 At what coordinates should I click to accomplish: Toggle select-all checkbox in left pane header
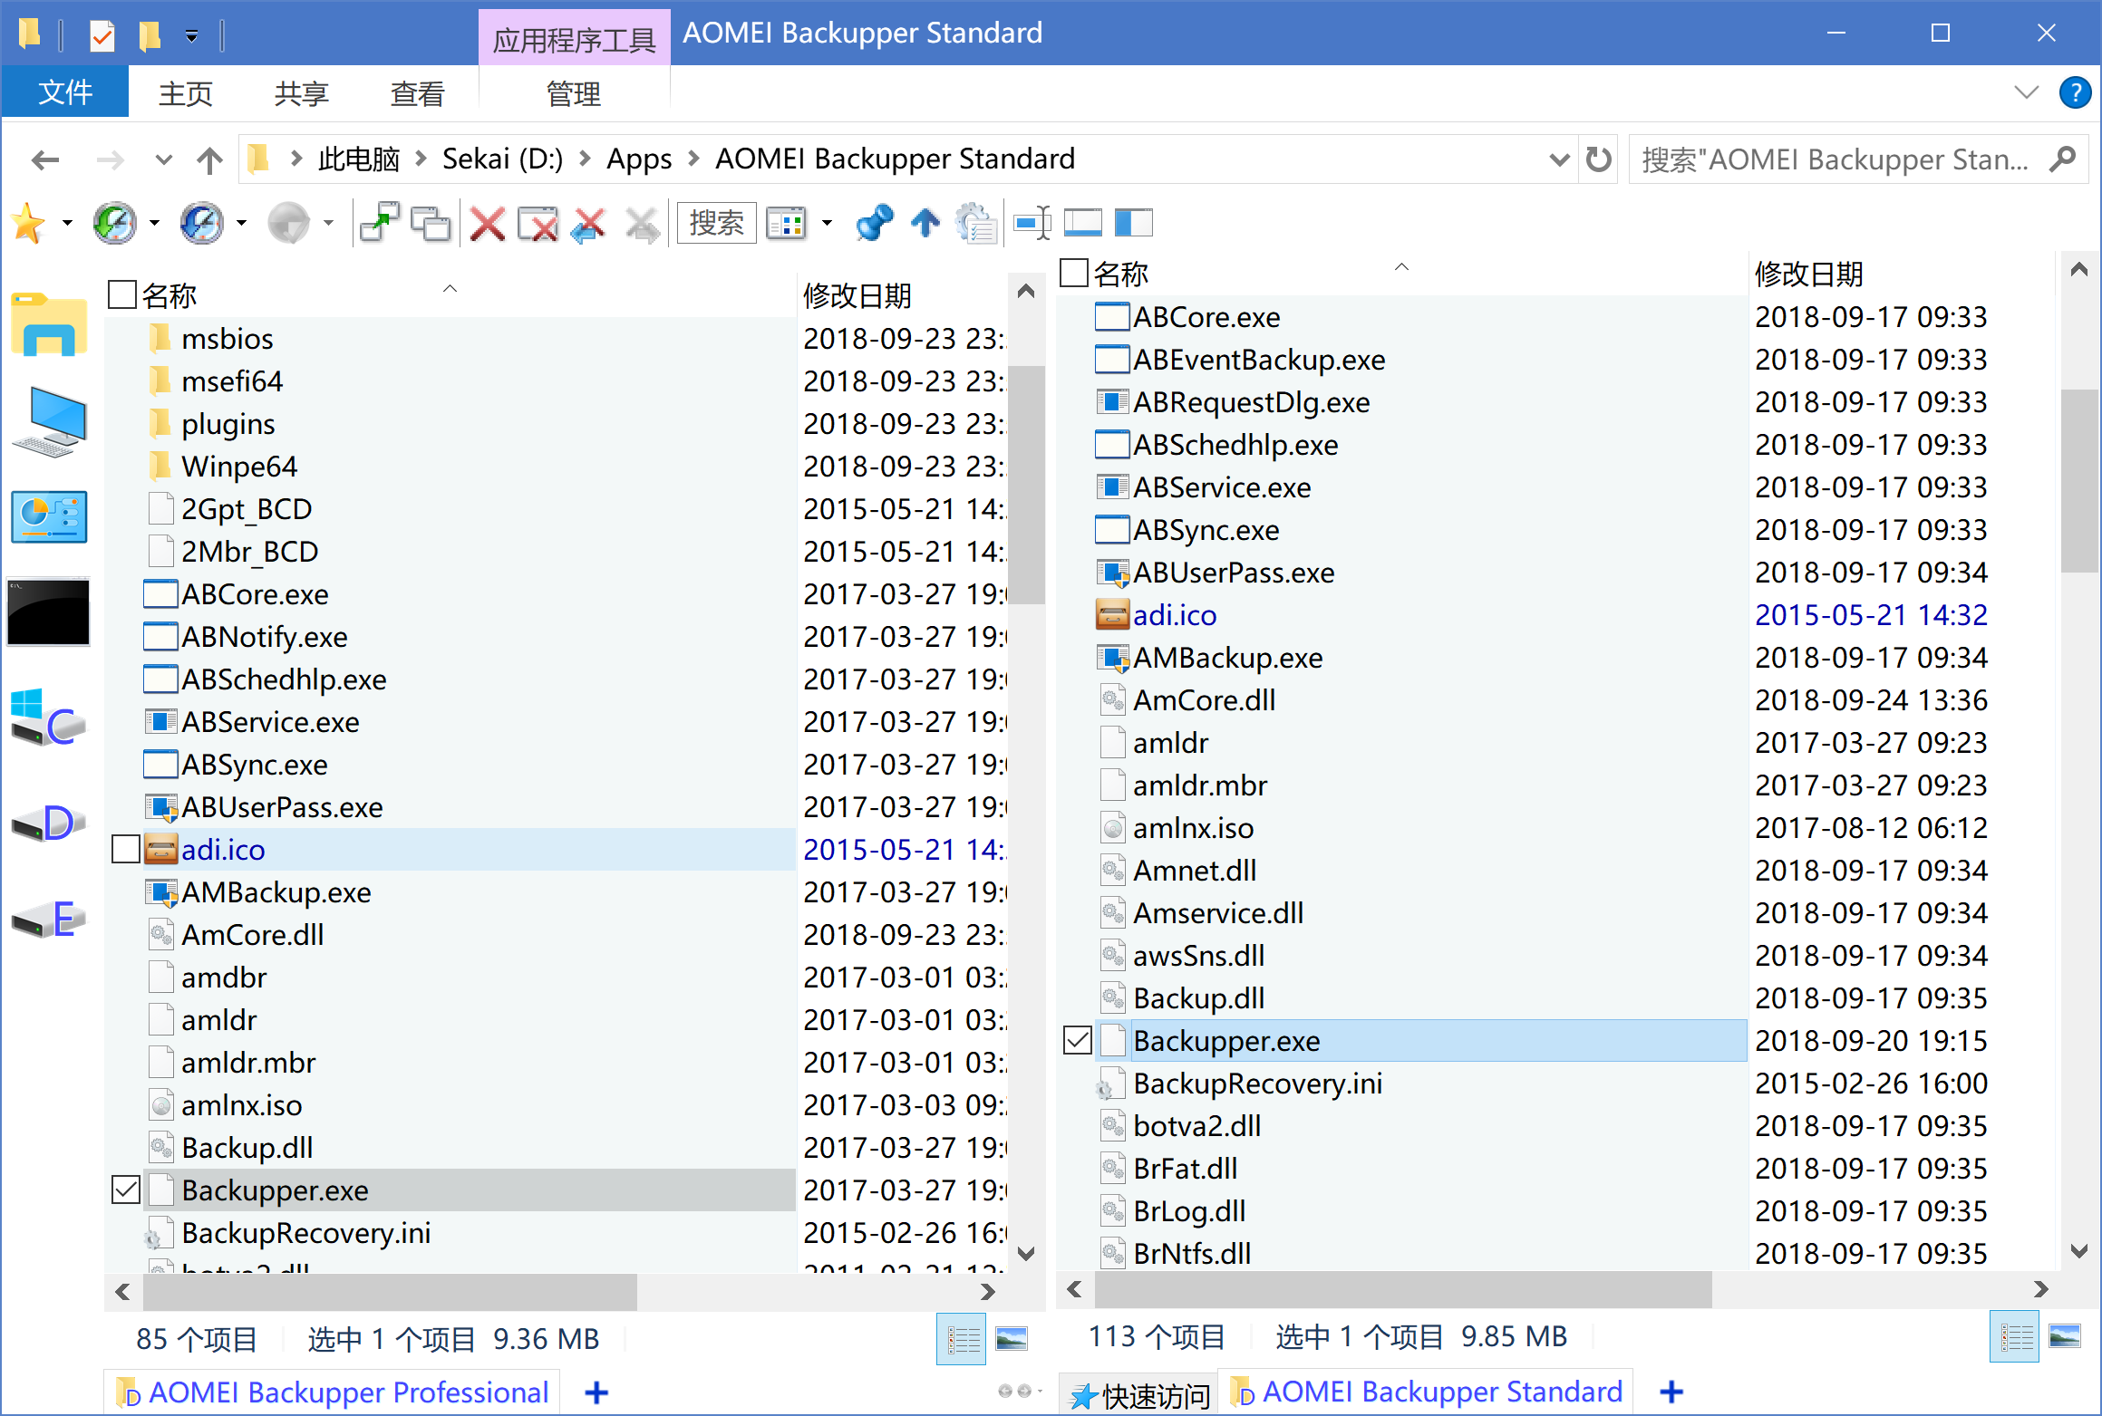click(122, 294)
